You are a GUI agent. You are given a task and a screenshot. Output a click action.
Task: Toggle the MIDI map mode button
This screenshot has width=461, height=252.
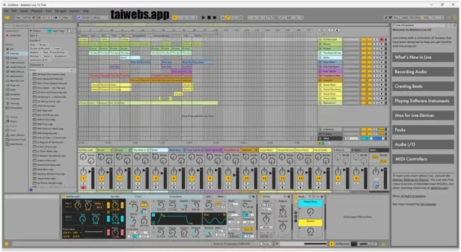click(x=405, y=18)
